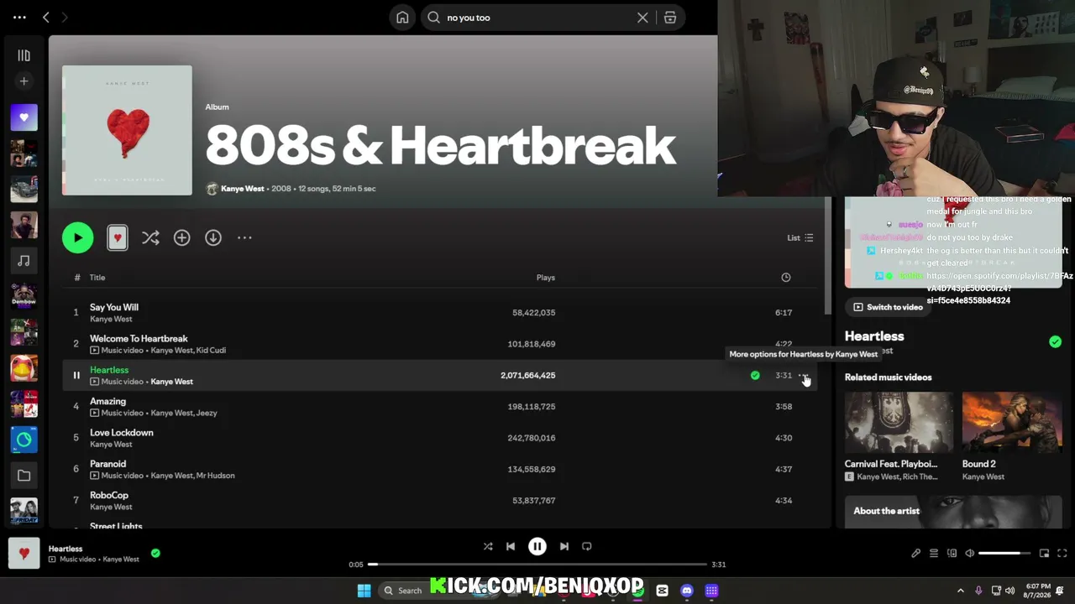Pause playback in the player bar
The width and height of the screenshot is (1075, 604).
pyautogui.click(x=537, y=546)
